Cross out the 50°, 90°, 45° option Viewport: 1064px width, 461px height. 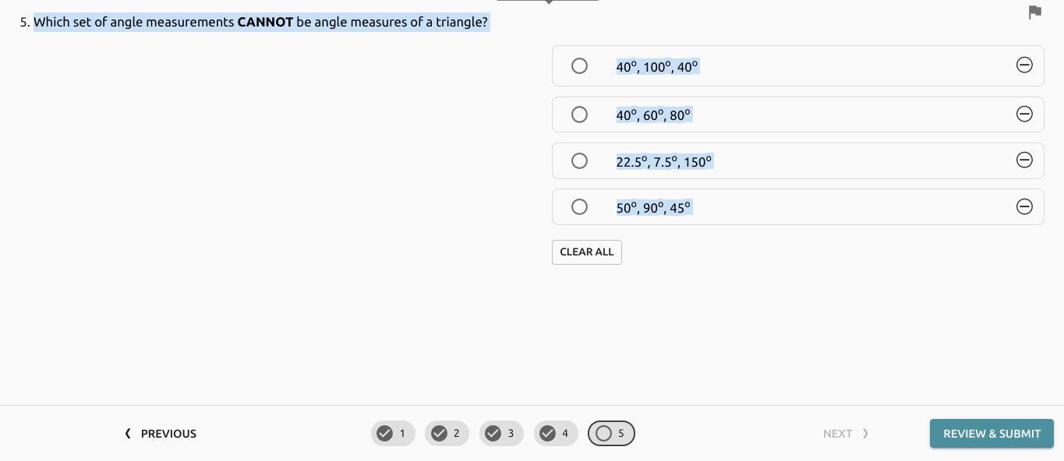[1024, 206]
